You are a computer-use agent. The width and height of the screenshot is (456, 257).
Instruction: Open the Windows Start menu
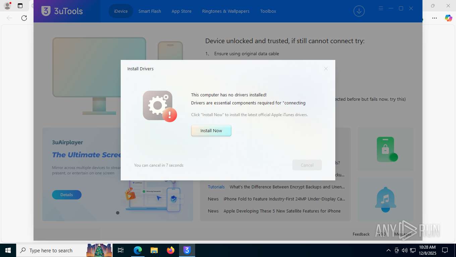pyautogui.click(x=8, y=250)
